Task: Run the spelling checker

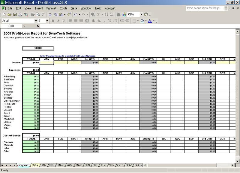Action: 43,14
